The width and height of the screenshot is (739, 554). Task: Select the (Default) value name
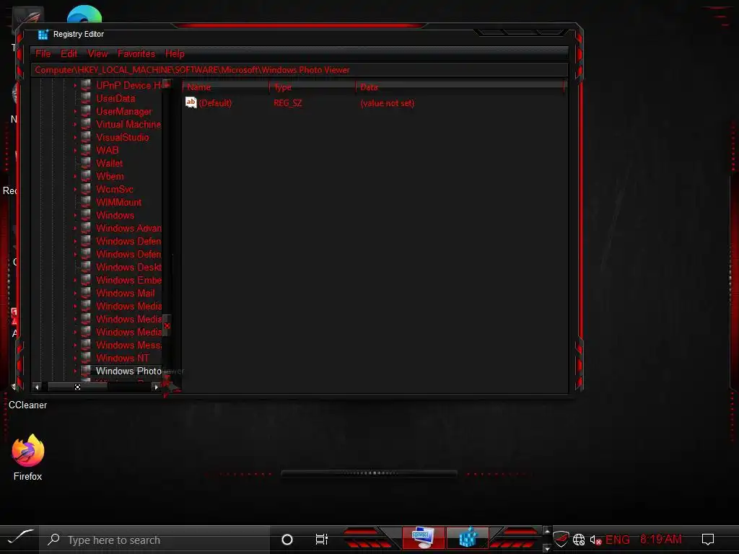[215, 102]
